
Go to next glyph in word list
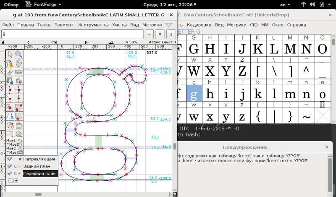coord(171,34)
